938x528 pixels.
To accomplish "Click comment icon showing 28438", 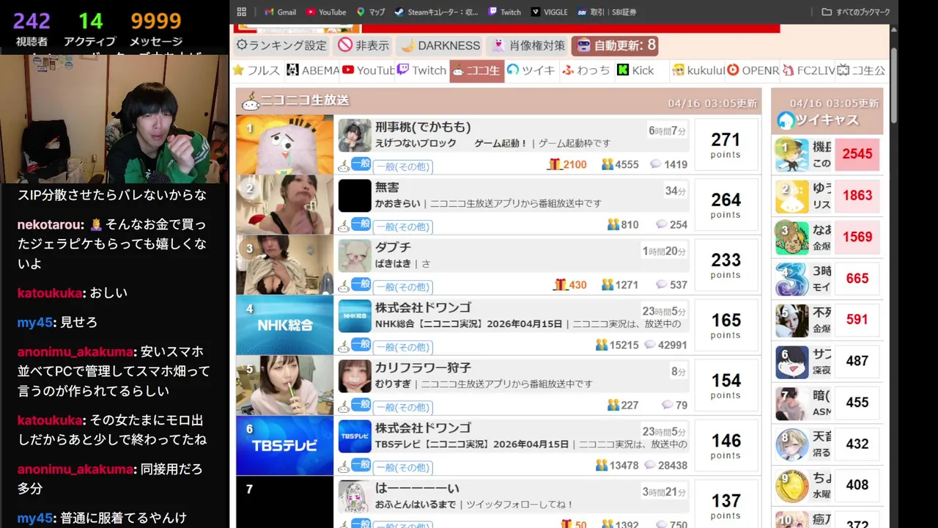I will 650,465.
